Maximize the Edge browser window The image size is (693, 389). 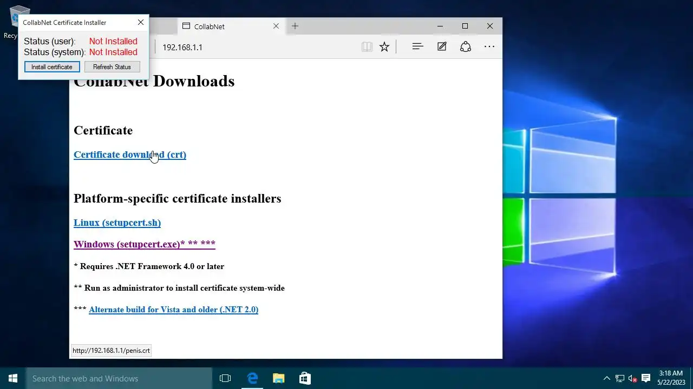pyautogui.click(x=465, y=26)
